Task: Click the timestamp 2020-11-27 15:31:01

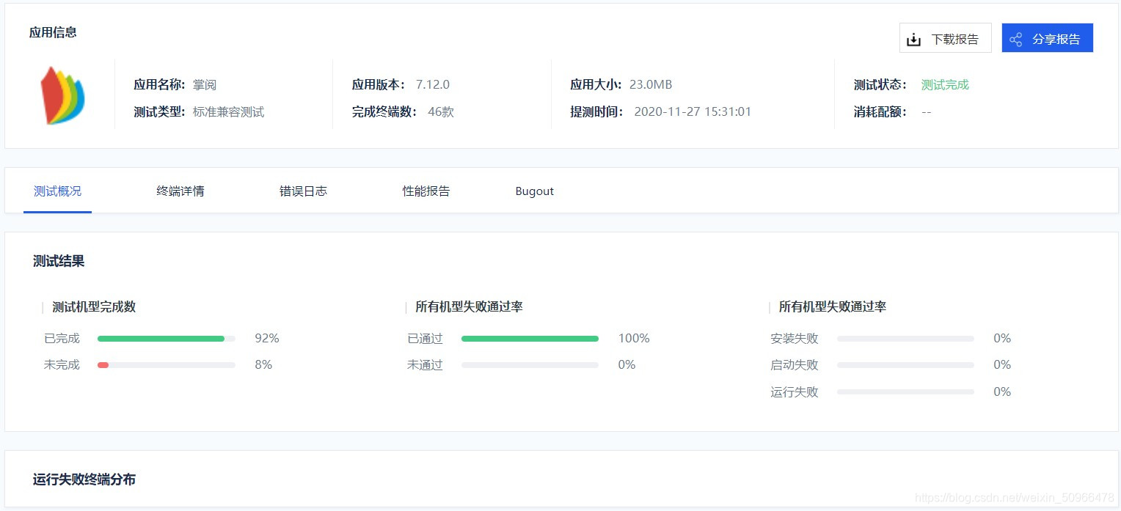Action: [693, 112]
